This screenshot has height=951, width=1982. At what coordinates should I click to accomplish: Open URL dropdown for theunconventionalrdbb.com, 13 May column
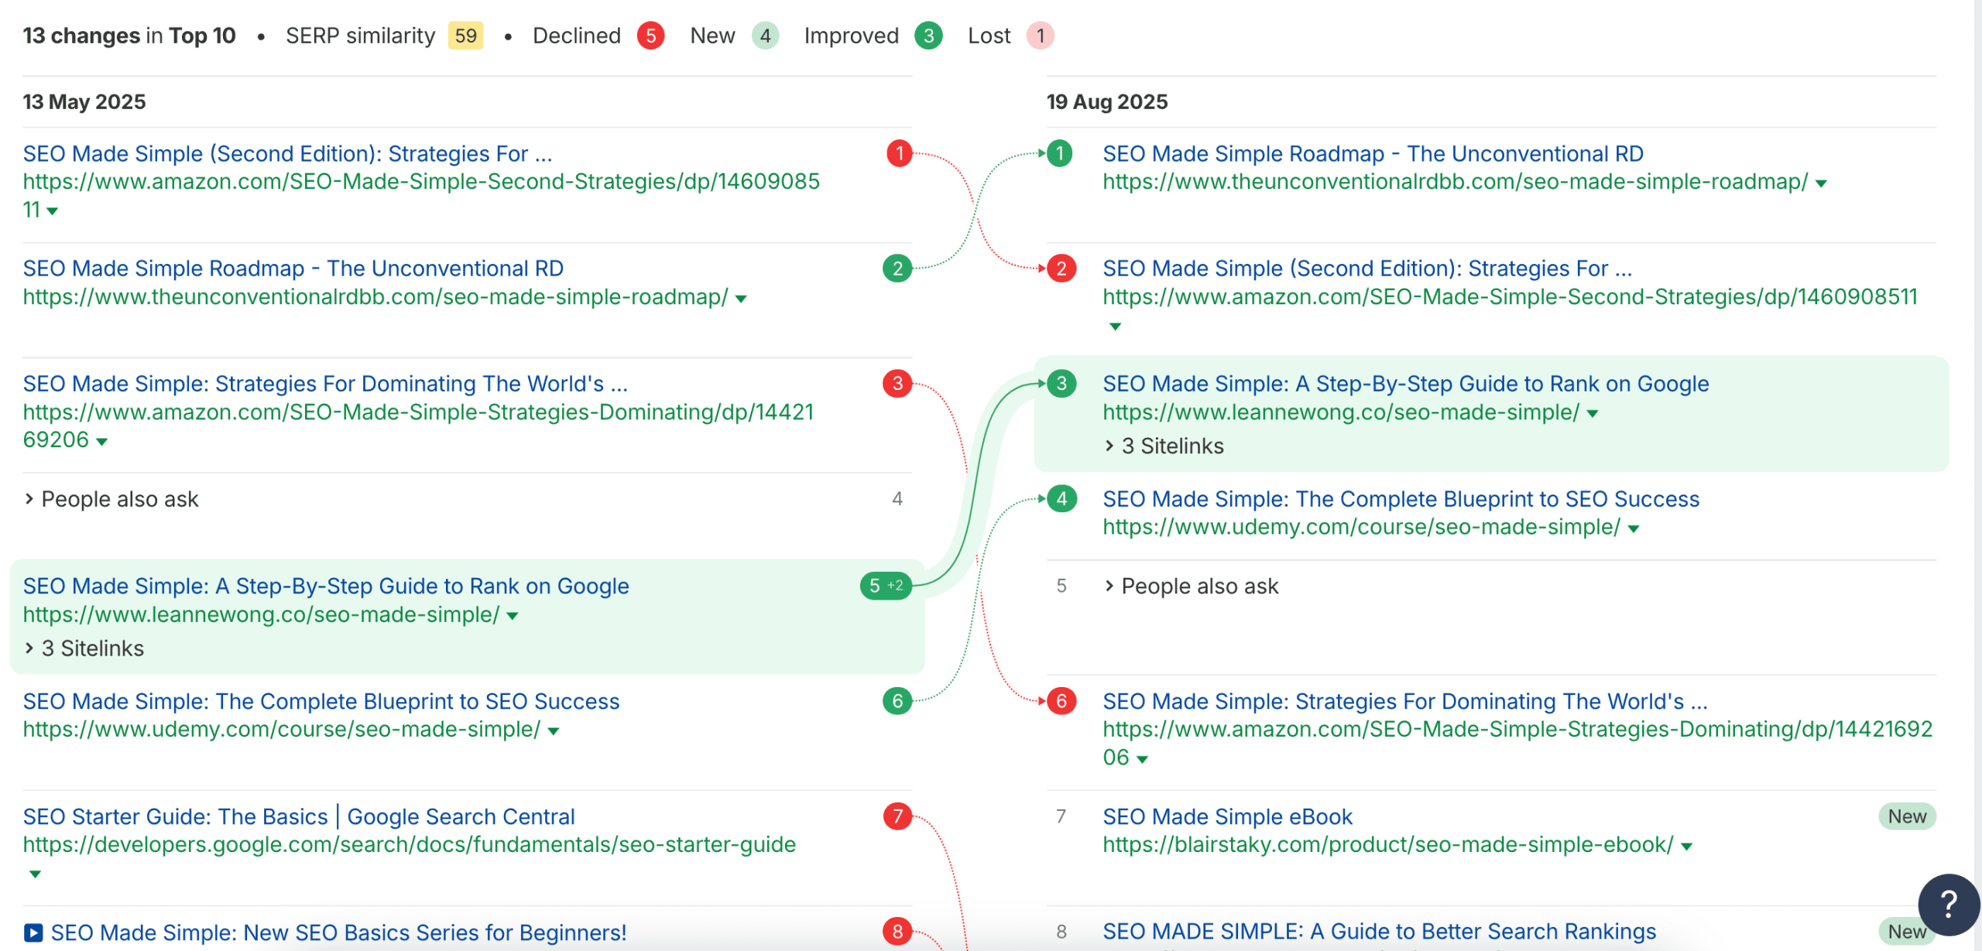[741, 299]
